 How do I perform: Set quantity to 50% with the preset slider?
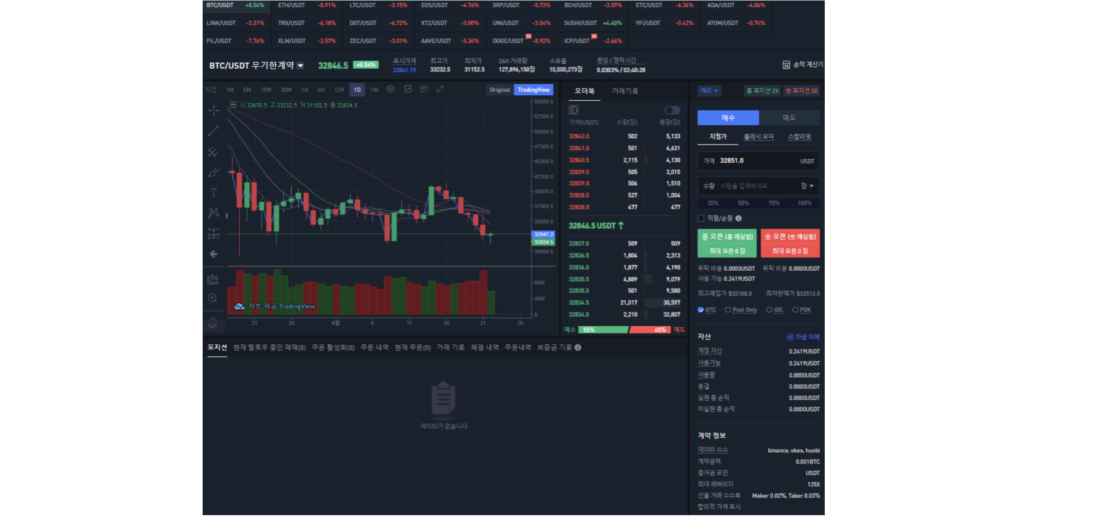click(x=743, y=203)
